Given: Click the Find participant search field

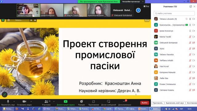Looking at the screenshot, I should click(174, 13).
